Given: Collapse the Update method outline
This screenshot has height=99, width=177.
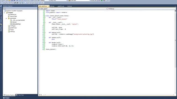Looking at the screenshot, I should 45,38.
